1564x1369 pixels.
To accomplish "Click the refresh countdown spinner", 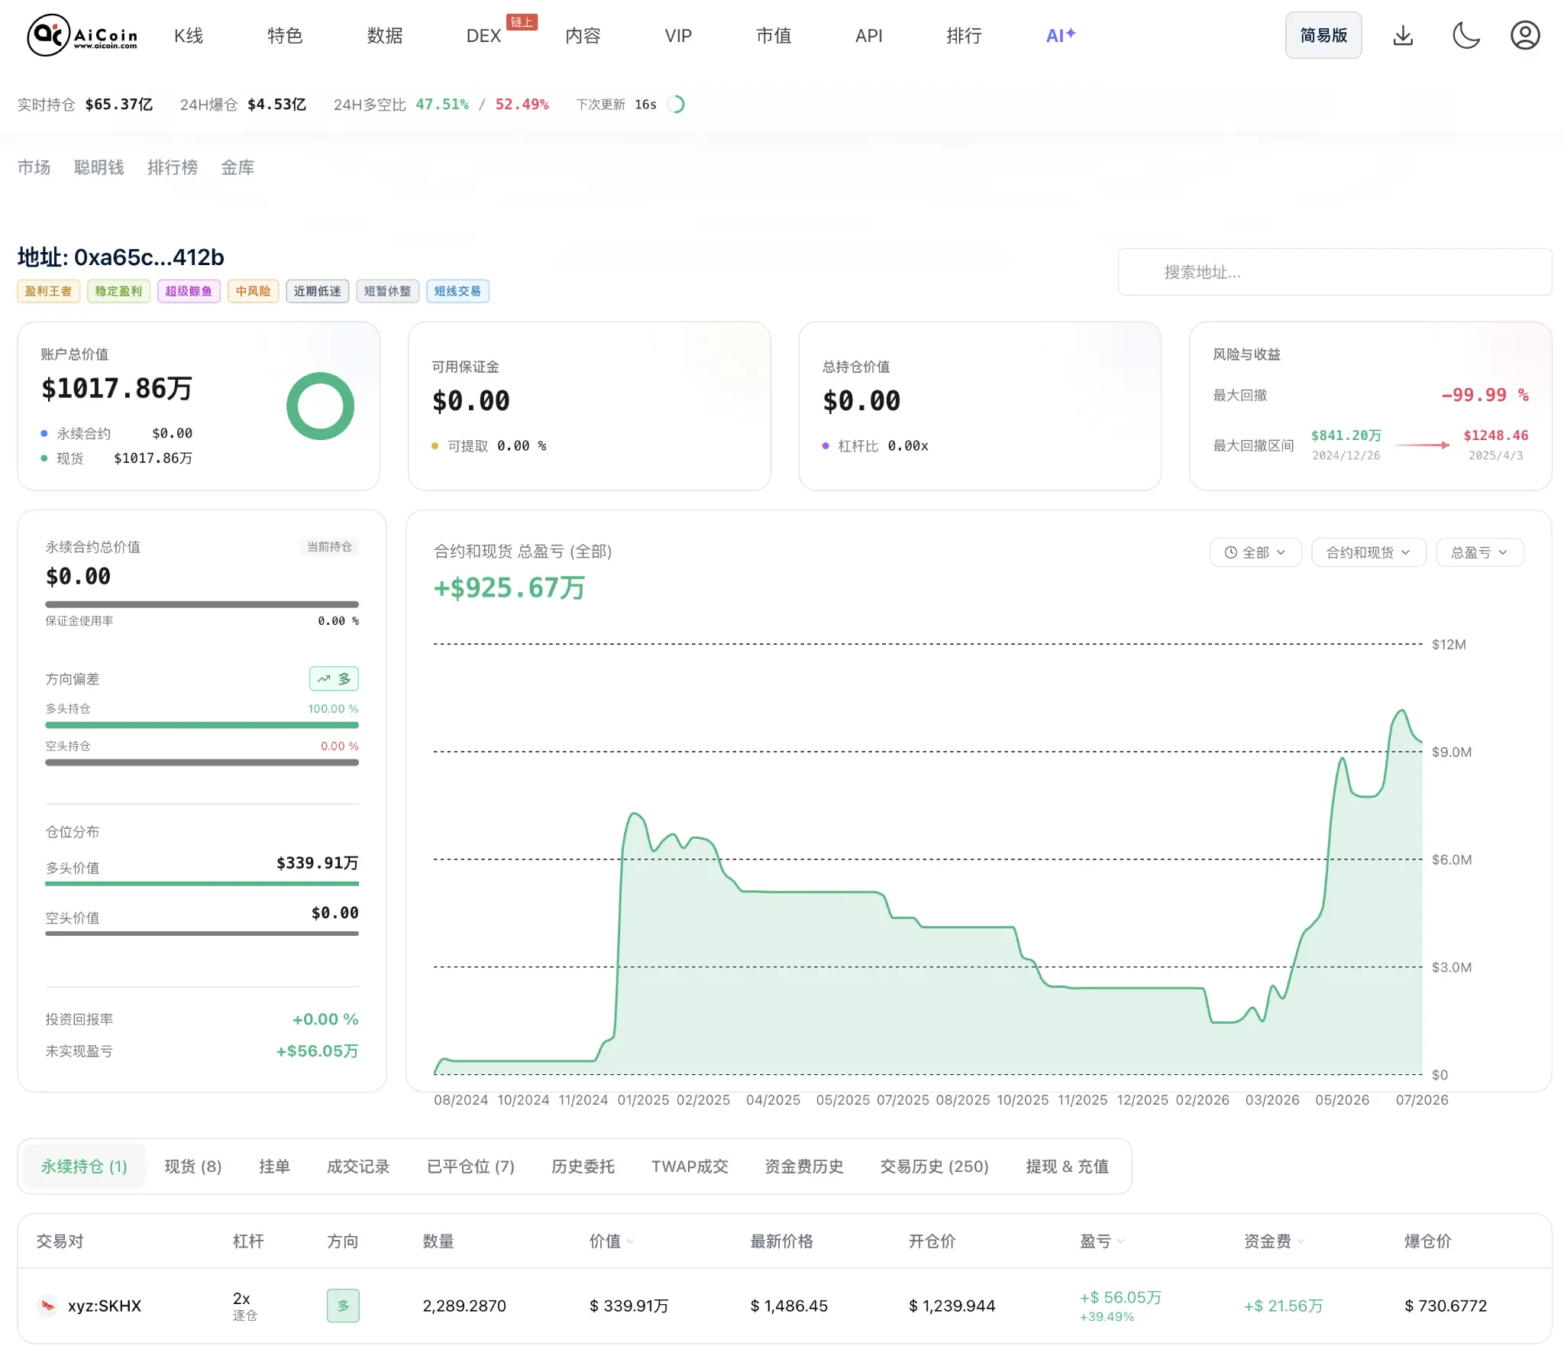I will 676,105.
